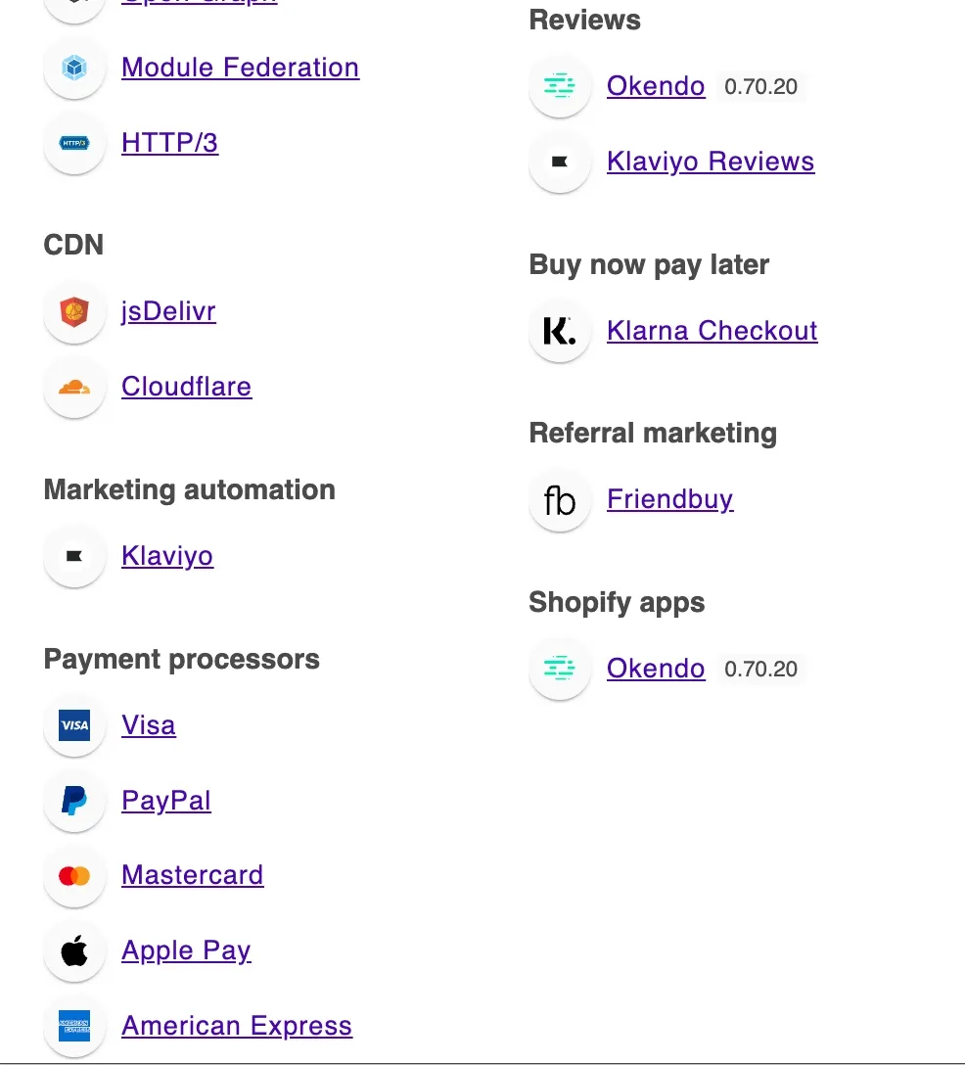The height and width of the screenshot is (1065, 965).
Task: Click the HTTP/3 badge icon
Action: point(74,143)
